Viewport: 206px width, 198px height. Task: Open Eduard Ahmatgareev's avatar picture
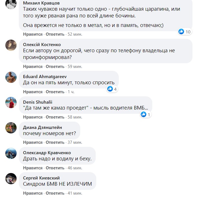click(x=11, y=77)
